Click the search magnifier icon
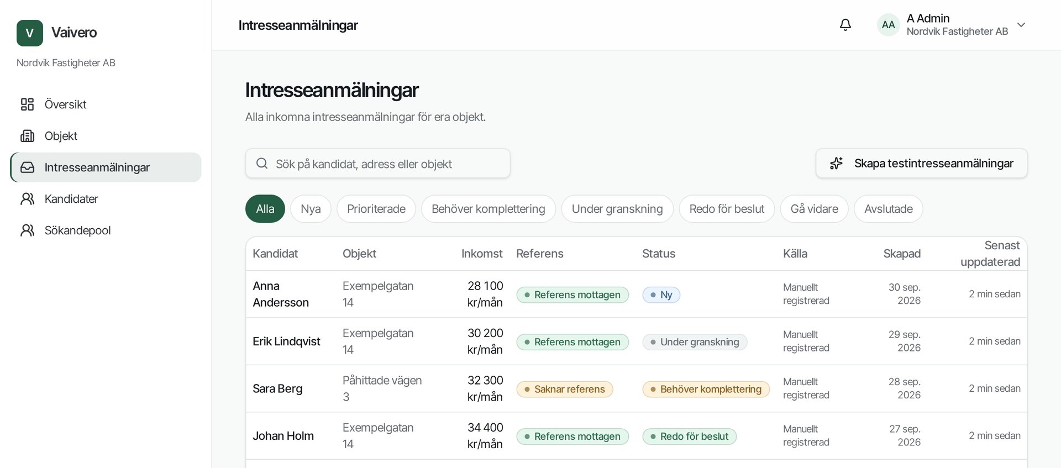The image size is (1061, 468). click(262, 164)
